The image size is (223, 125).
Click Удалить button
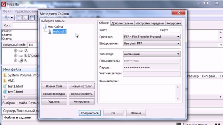coord(54,101)
